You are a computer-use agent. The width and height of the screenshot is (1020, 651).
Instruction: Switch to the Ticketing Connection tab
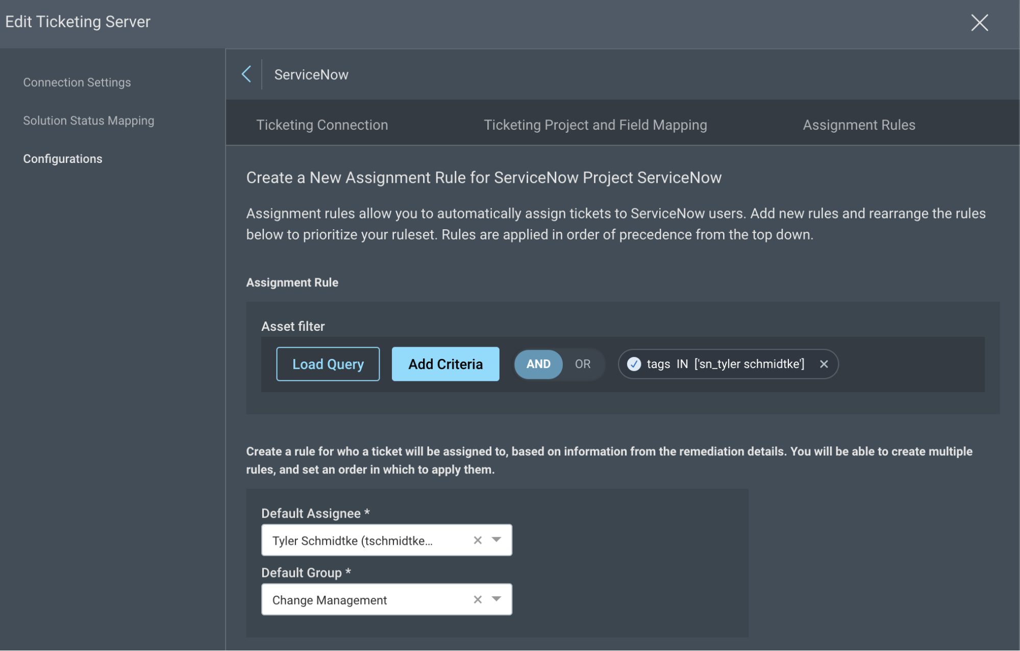click(x=322, y=125)
